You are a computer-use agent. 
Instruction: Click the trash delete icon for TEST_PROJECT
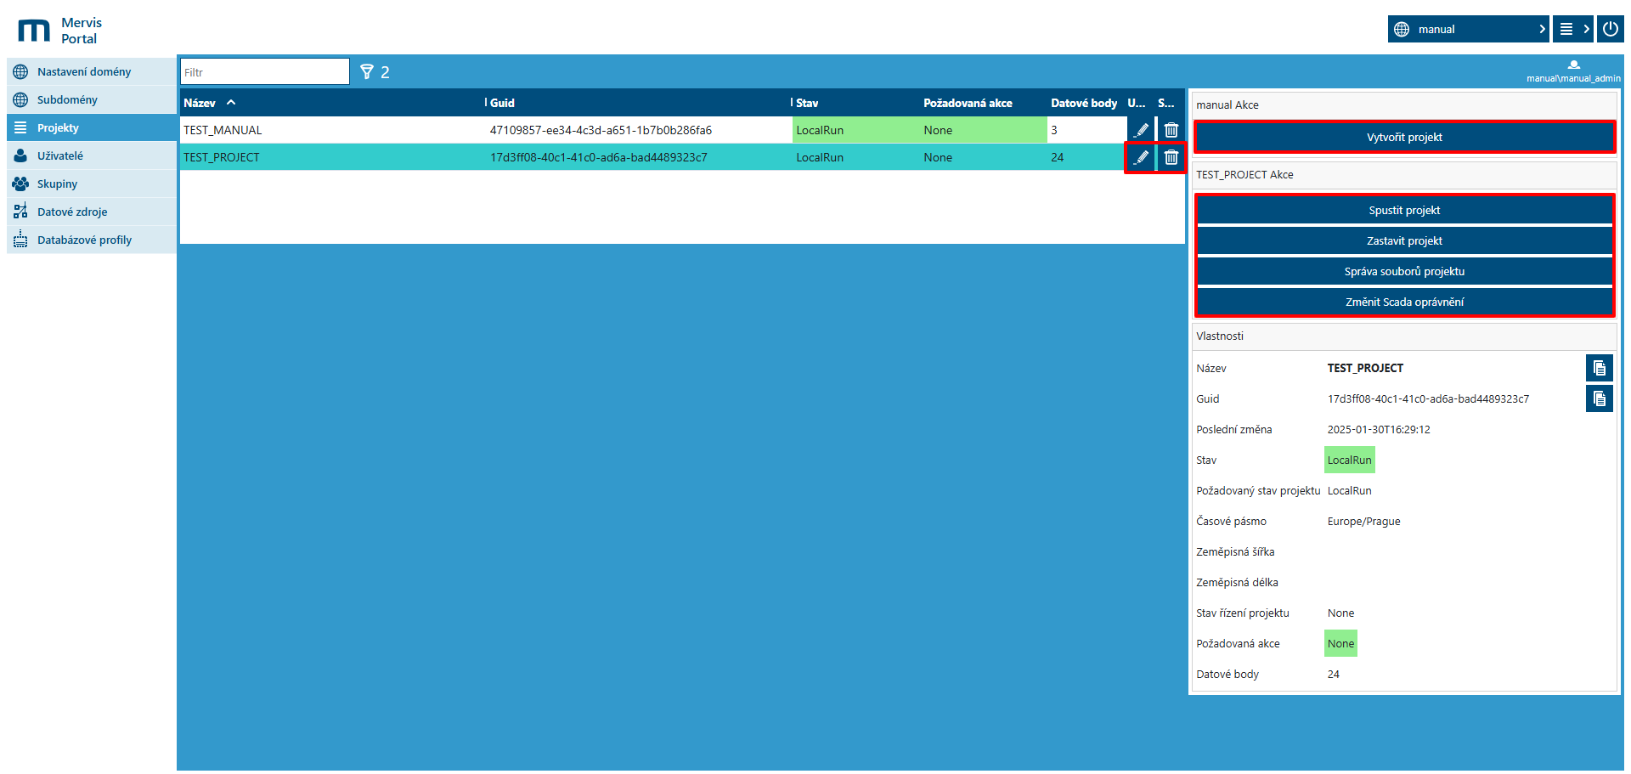click(x=1171, y=157)
